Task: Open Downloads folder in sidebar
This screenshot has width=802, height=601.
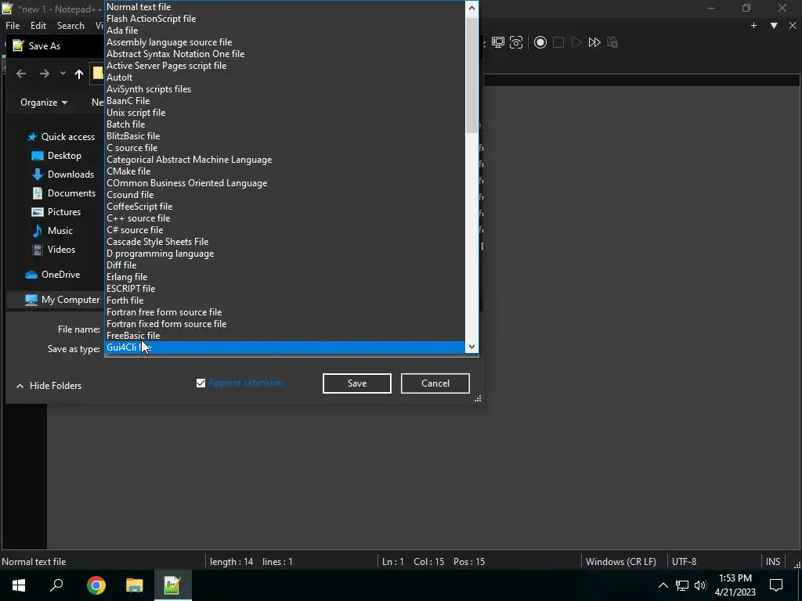Action: click(x=63, y=175)
